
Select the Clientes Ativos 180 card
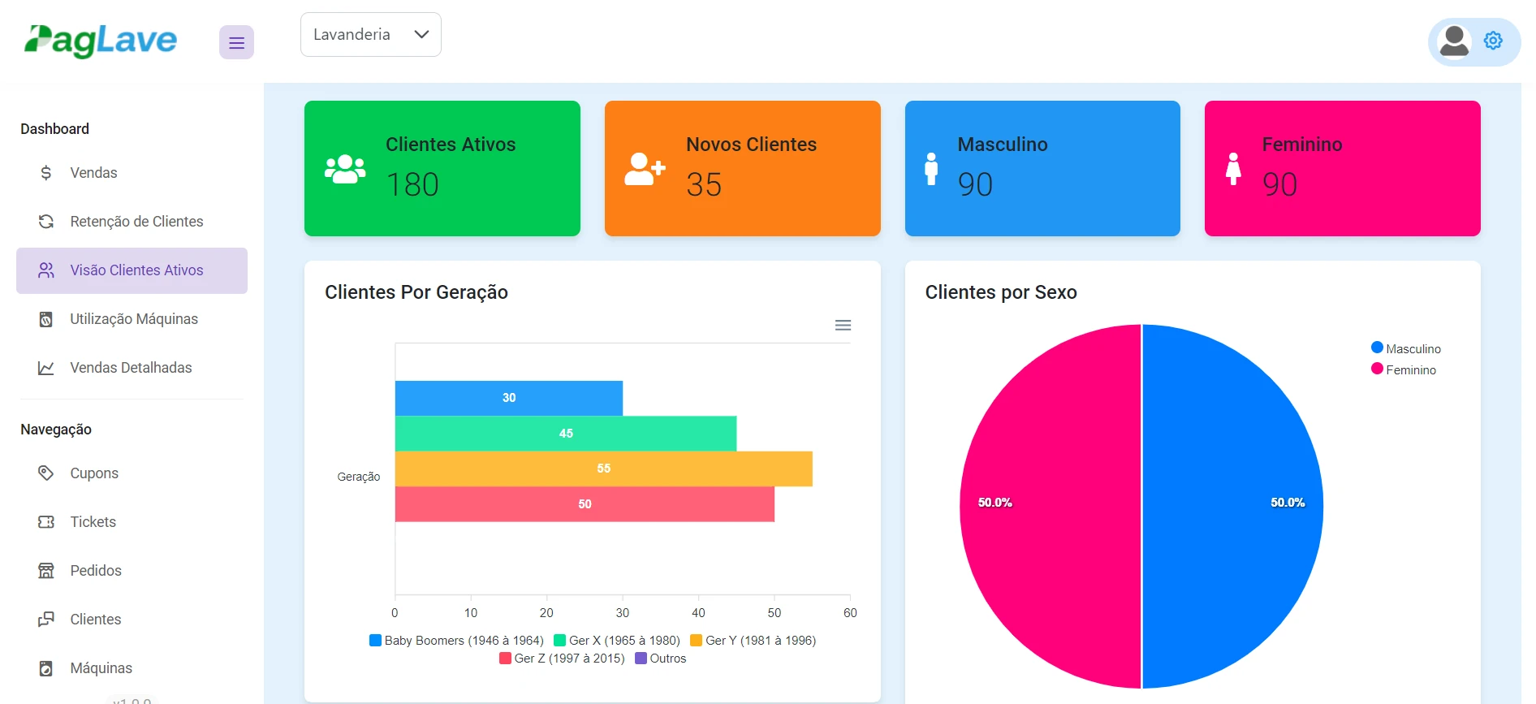coord(442,169)
